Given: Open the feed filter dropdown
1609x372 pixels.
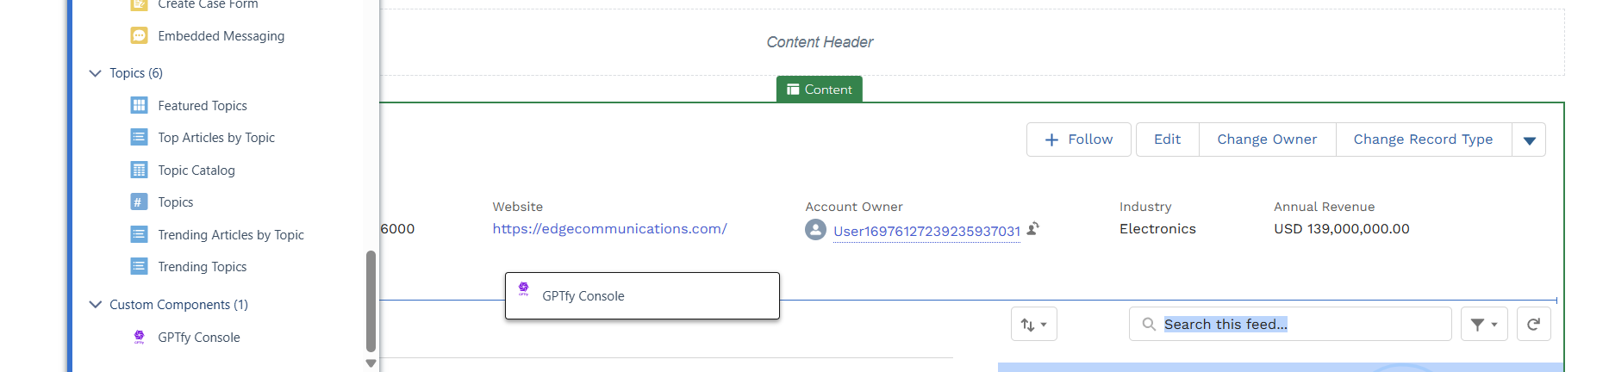Looking at the screenshot, I should (1483, 325).
